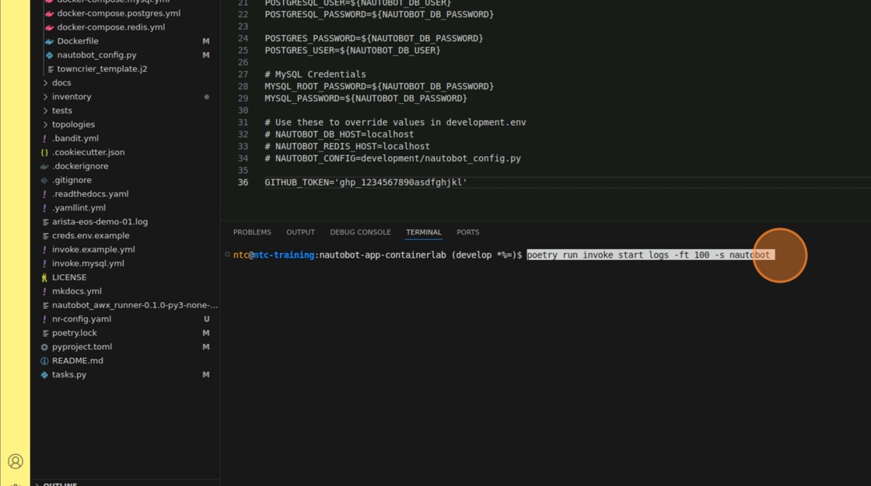Click the .cookiecutter.json braces icon
The image size is (871, 486).
coord(44,152)
